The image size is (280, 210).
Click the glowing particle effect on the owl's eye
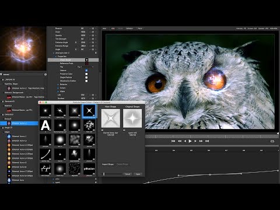click(215, 79)
